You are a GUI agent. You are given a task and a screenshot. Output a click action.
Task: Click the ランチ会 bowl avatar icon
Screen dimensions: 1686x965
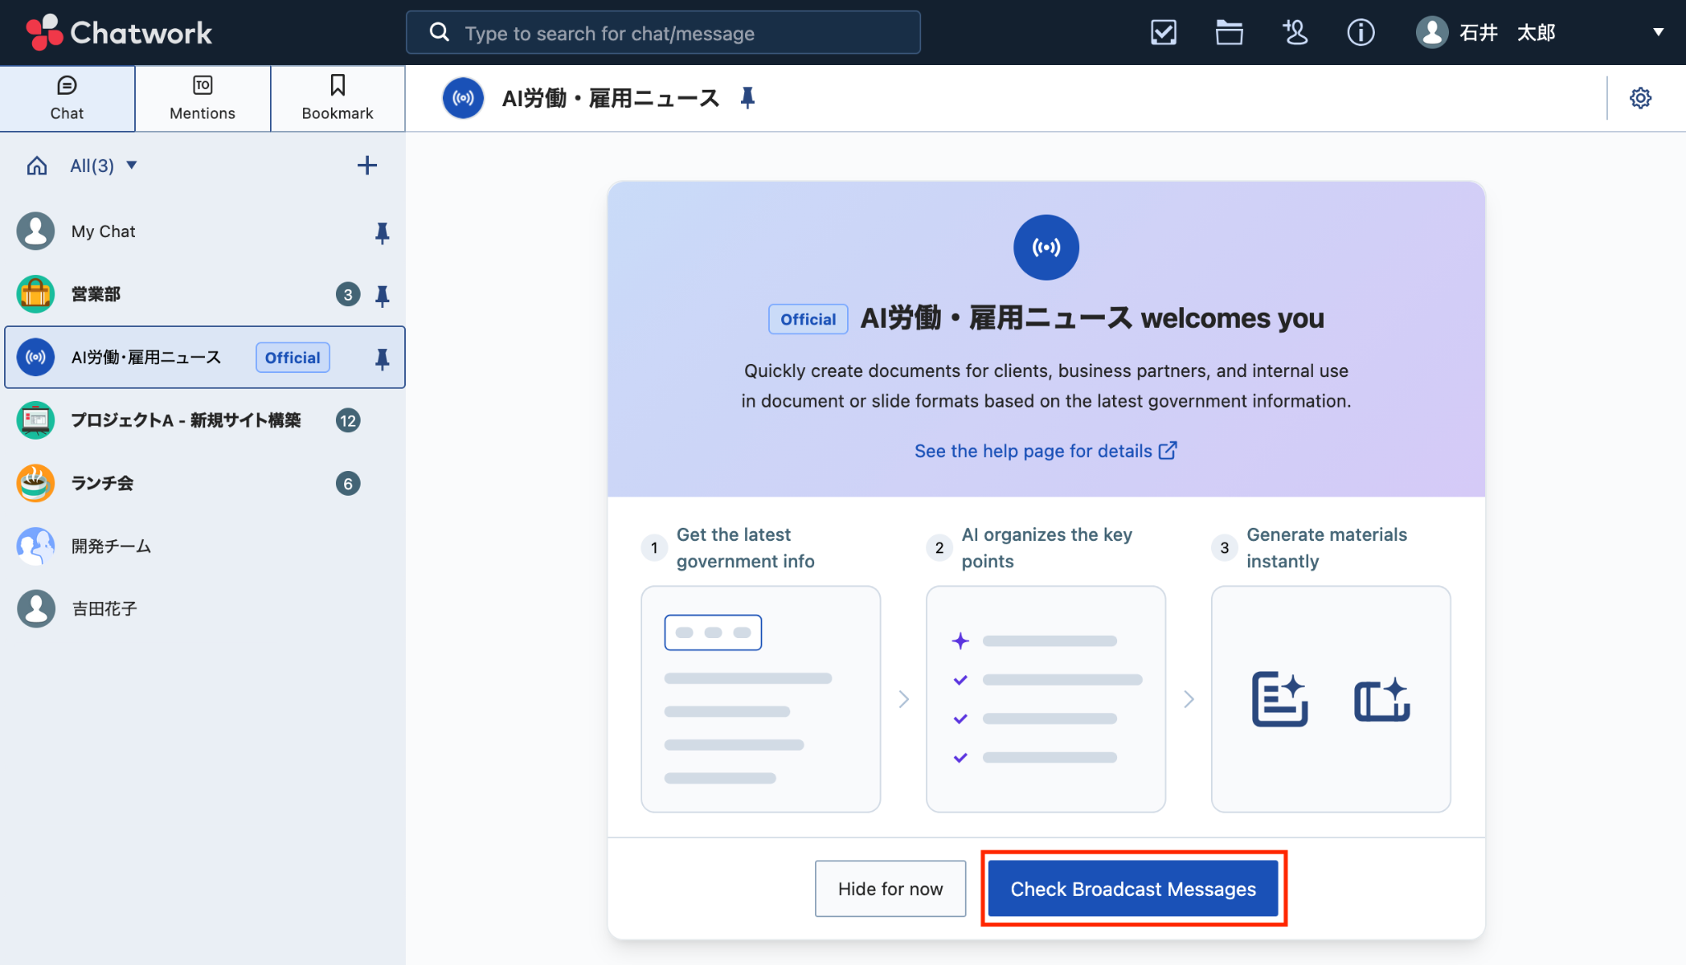pos(35,483)
